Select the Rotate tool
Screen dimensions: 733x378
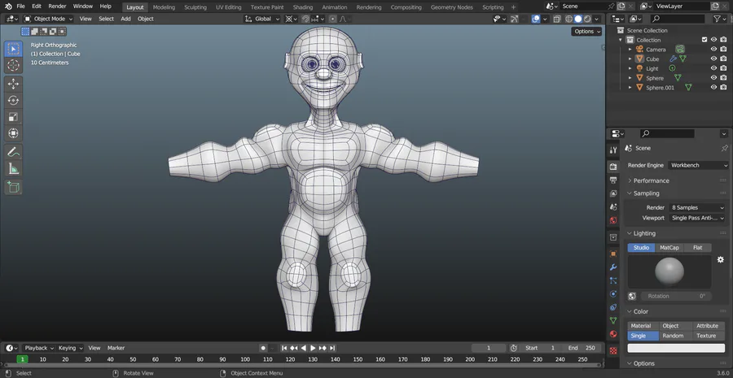click(x=13, y=100)
